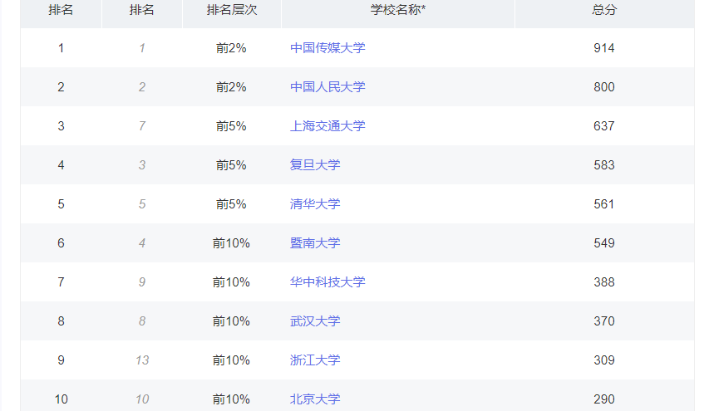
Task: Select the total score 583
Action: [604, 165]
